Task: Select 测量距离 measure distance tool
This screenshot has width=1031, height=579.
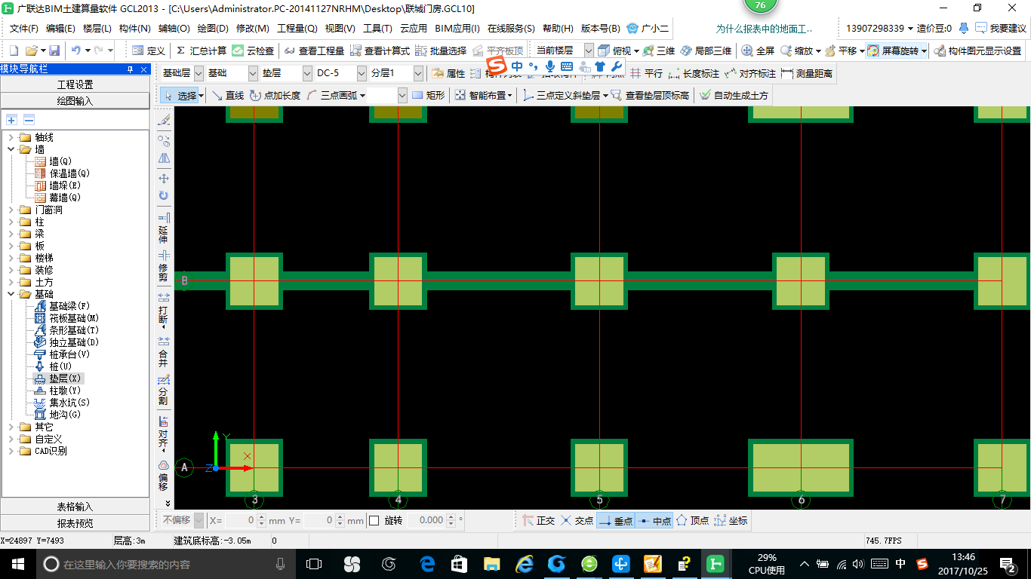Action: coord(807,73)
